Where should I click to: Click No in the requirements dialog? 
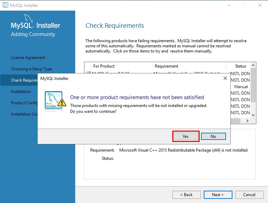point(213,136)
